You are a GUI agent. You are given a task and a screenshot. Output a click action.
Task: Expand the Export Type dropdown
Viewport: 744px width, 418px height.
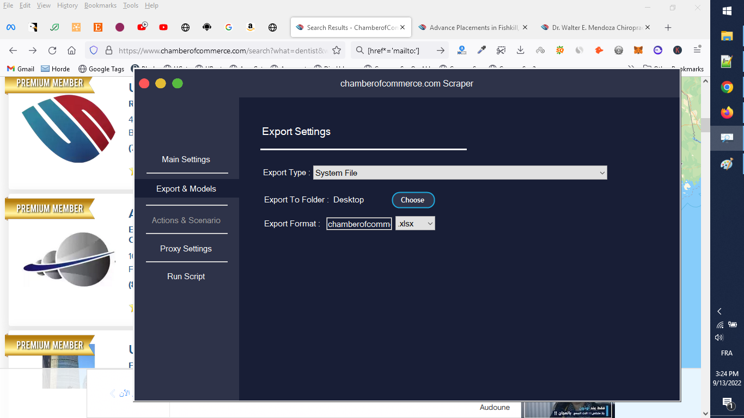pos(460,173)
